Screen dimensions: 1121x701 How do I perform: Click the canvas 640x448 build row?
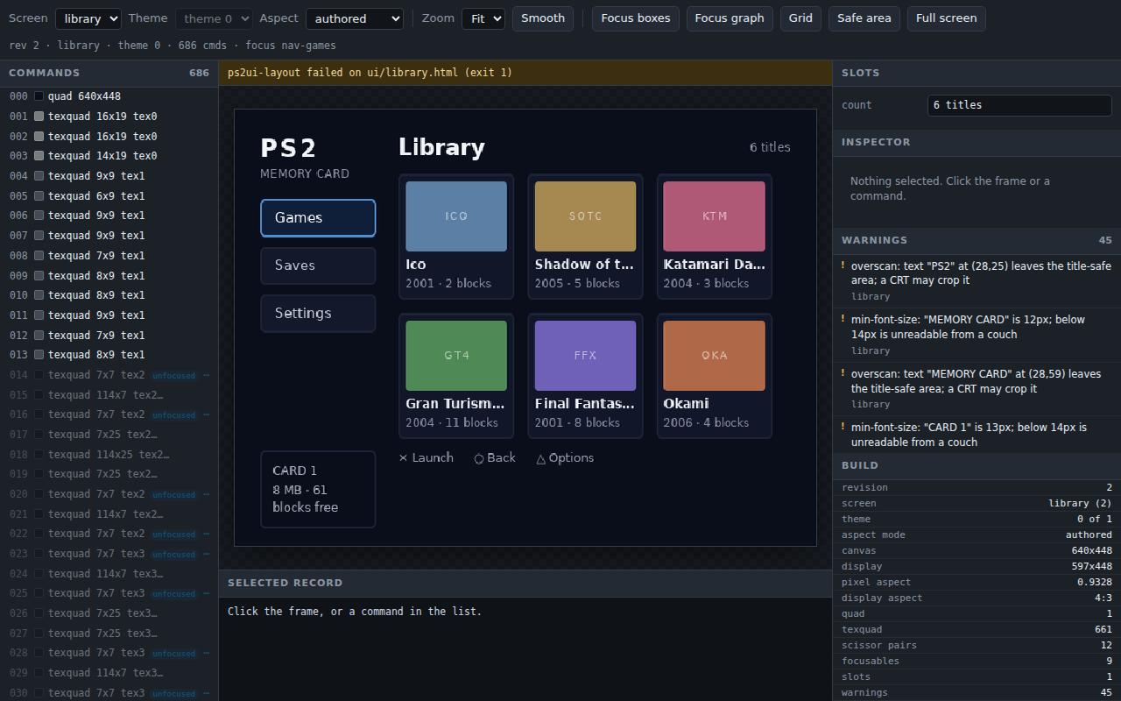976,551
